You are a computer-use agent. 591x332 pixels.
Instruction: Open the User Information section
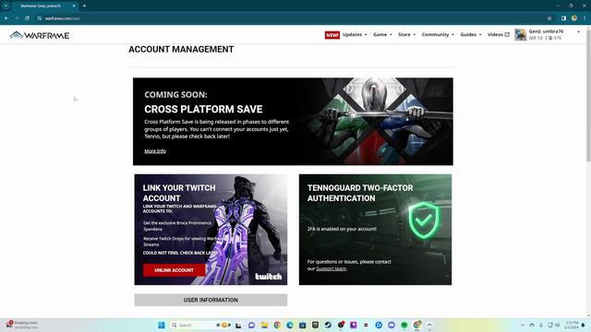(x=211, y=300)
